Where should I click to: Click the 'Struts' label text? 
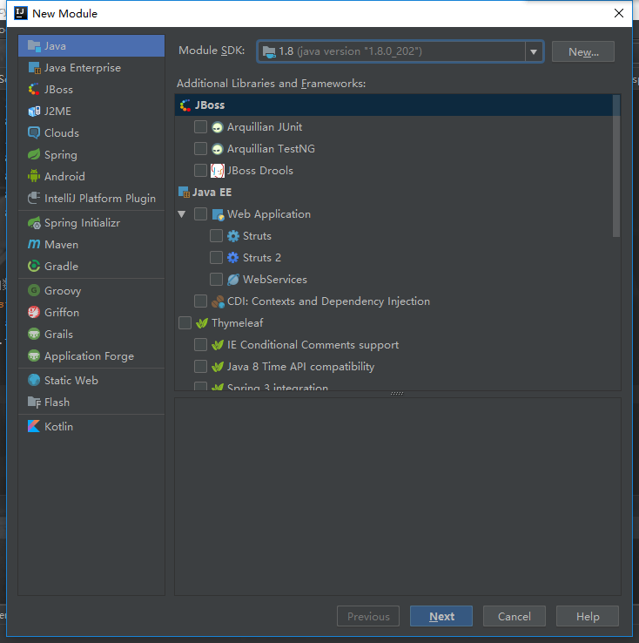(x=257, y=236)
